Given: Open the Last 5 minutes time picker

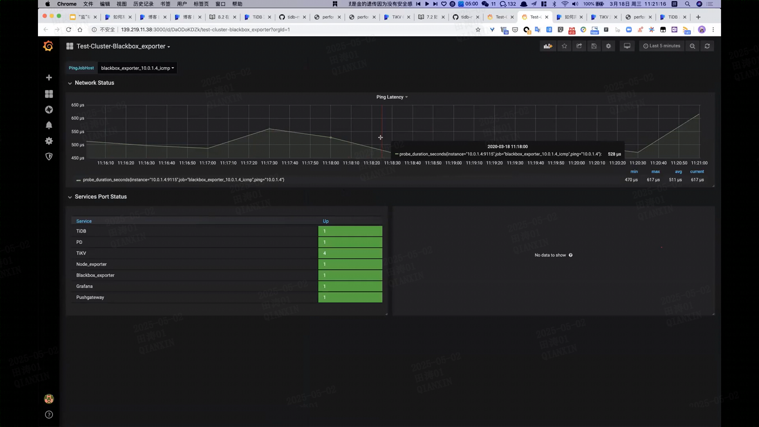Looking at the screenshot, I should 662,46.
